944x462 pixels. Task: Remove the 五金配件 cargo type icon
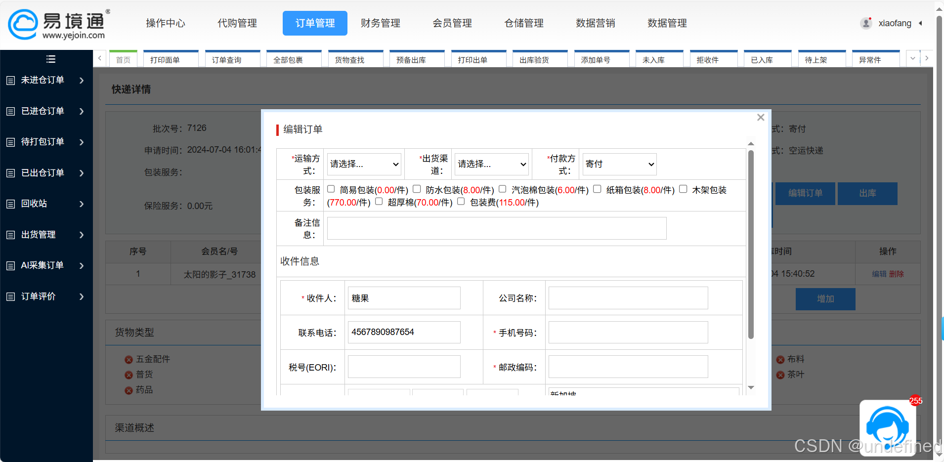129,360
